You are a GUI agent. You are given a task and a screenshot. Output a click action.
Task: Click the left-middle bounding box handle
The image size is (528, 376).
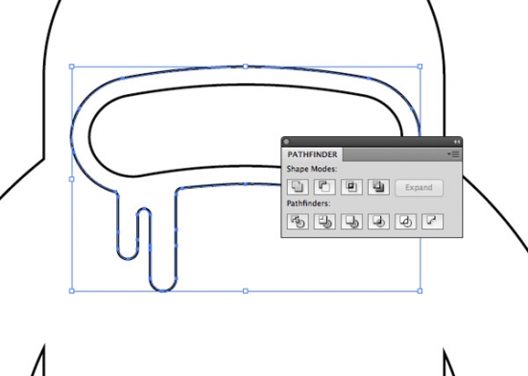coord(71,179)
